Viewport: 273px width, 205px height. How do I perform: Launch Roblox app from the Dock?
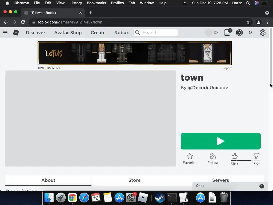point(143,198)
